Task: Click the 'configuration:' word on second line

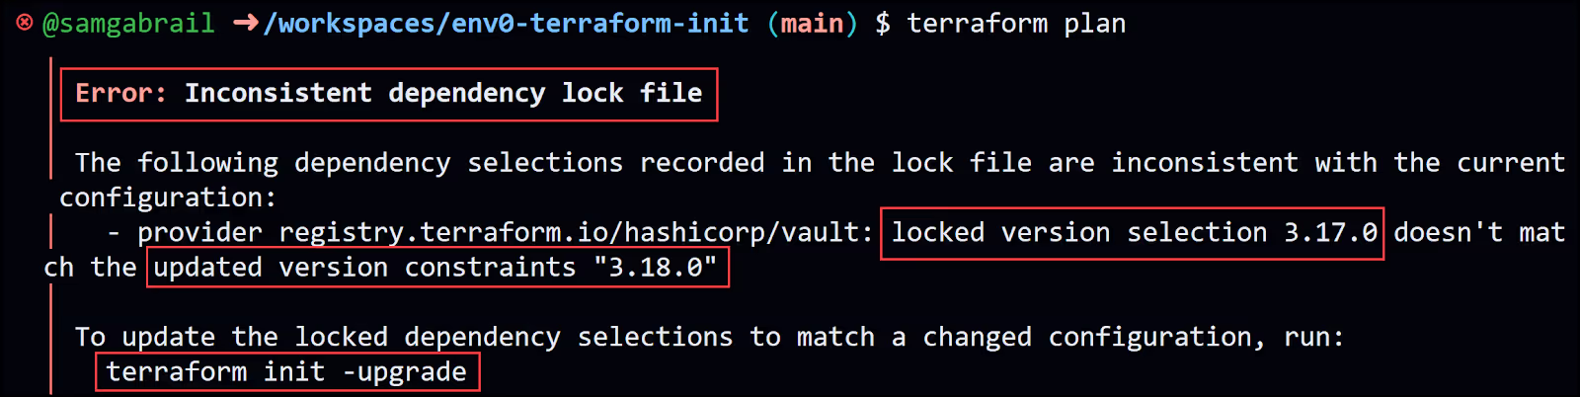Action: point(168,198)
